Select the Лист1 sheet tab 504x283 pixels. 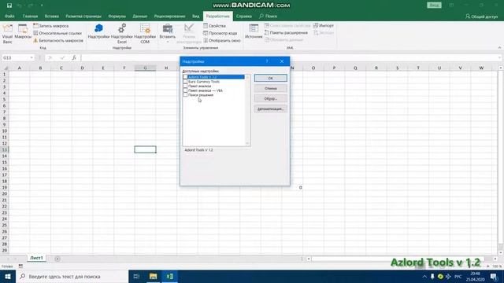point(36,258)
